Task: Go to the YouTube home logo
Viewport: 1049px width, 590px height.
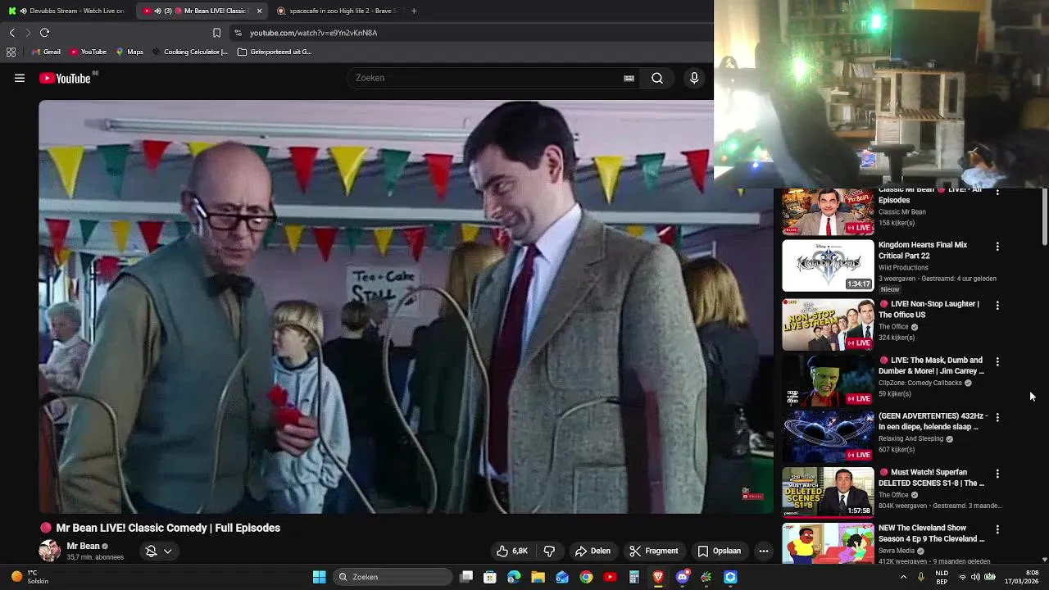Action: pos(65,78)
